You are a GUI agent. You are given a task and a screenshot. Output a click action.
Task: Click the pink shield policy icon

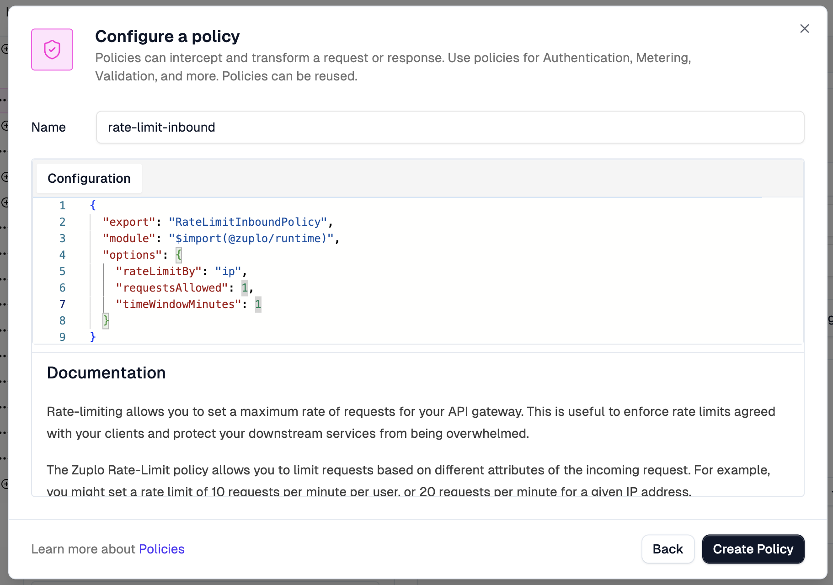pyautogui.click(x=52, y=49)
